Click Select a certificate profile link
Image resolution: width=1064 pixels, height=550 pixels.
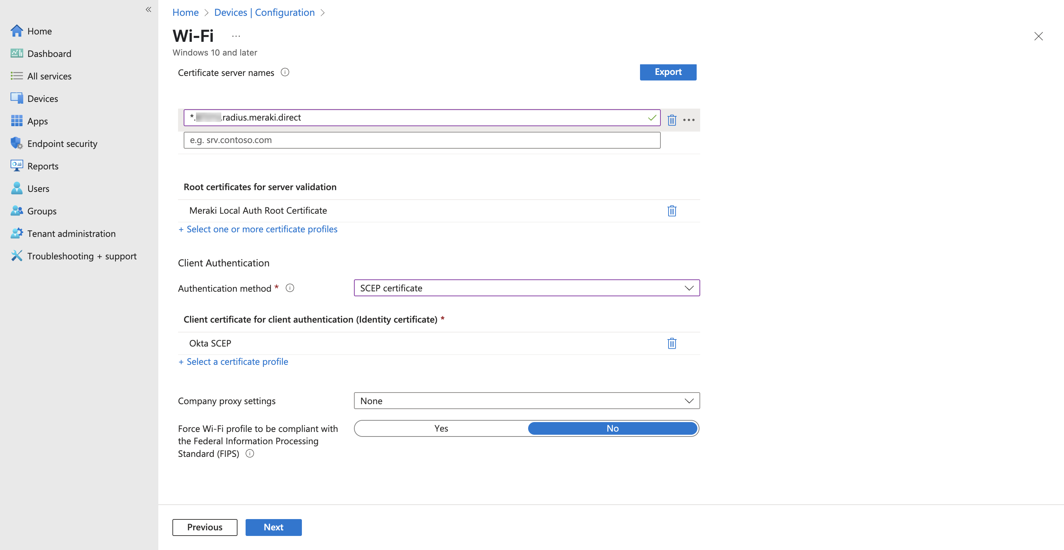click(x=233, y=361)
